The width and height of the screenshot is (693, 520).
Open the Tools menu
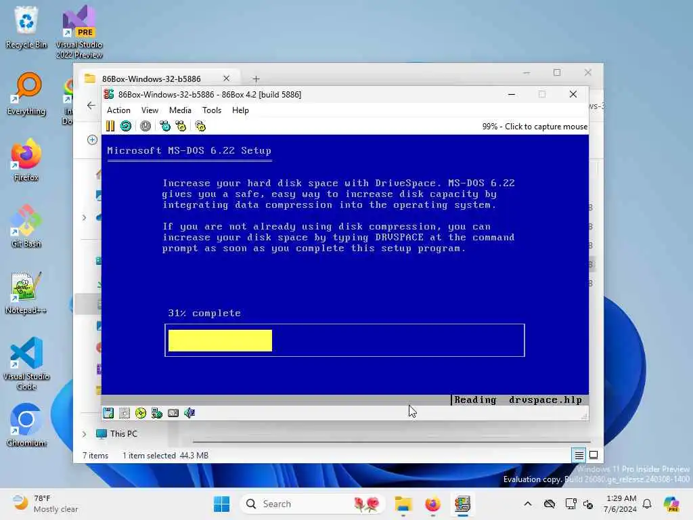pyautogui.click(x=212, y=110)
